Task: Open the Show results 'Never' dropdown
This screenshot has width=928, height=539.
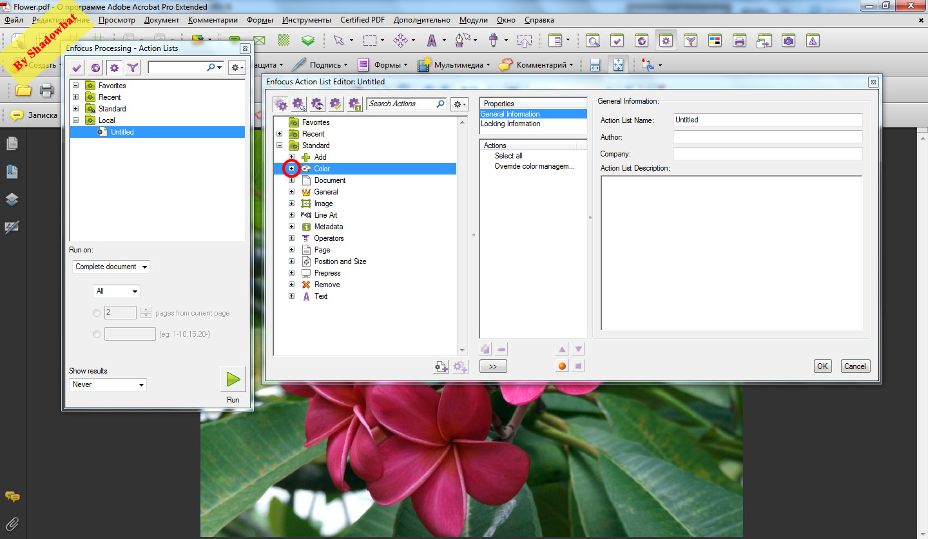Action: coord(108,384)
